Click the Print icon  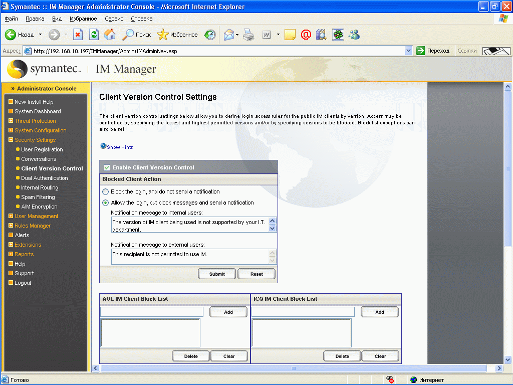(248, 35)
